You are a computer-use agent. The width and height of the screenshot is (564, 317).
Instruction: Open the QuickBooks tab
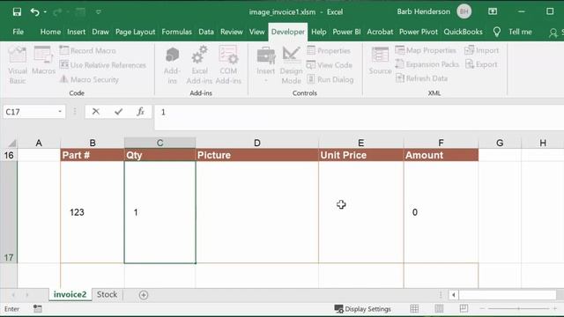(463, 32)
